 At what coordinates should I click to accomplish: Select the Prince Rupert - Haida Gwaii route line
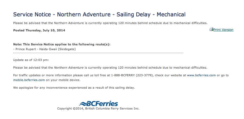pos(45,49)
